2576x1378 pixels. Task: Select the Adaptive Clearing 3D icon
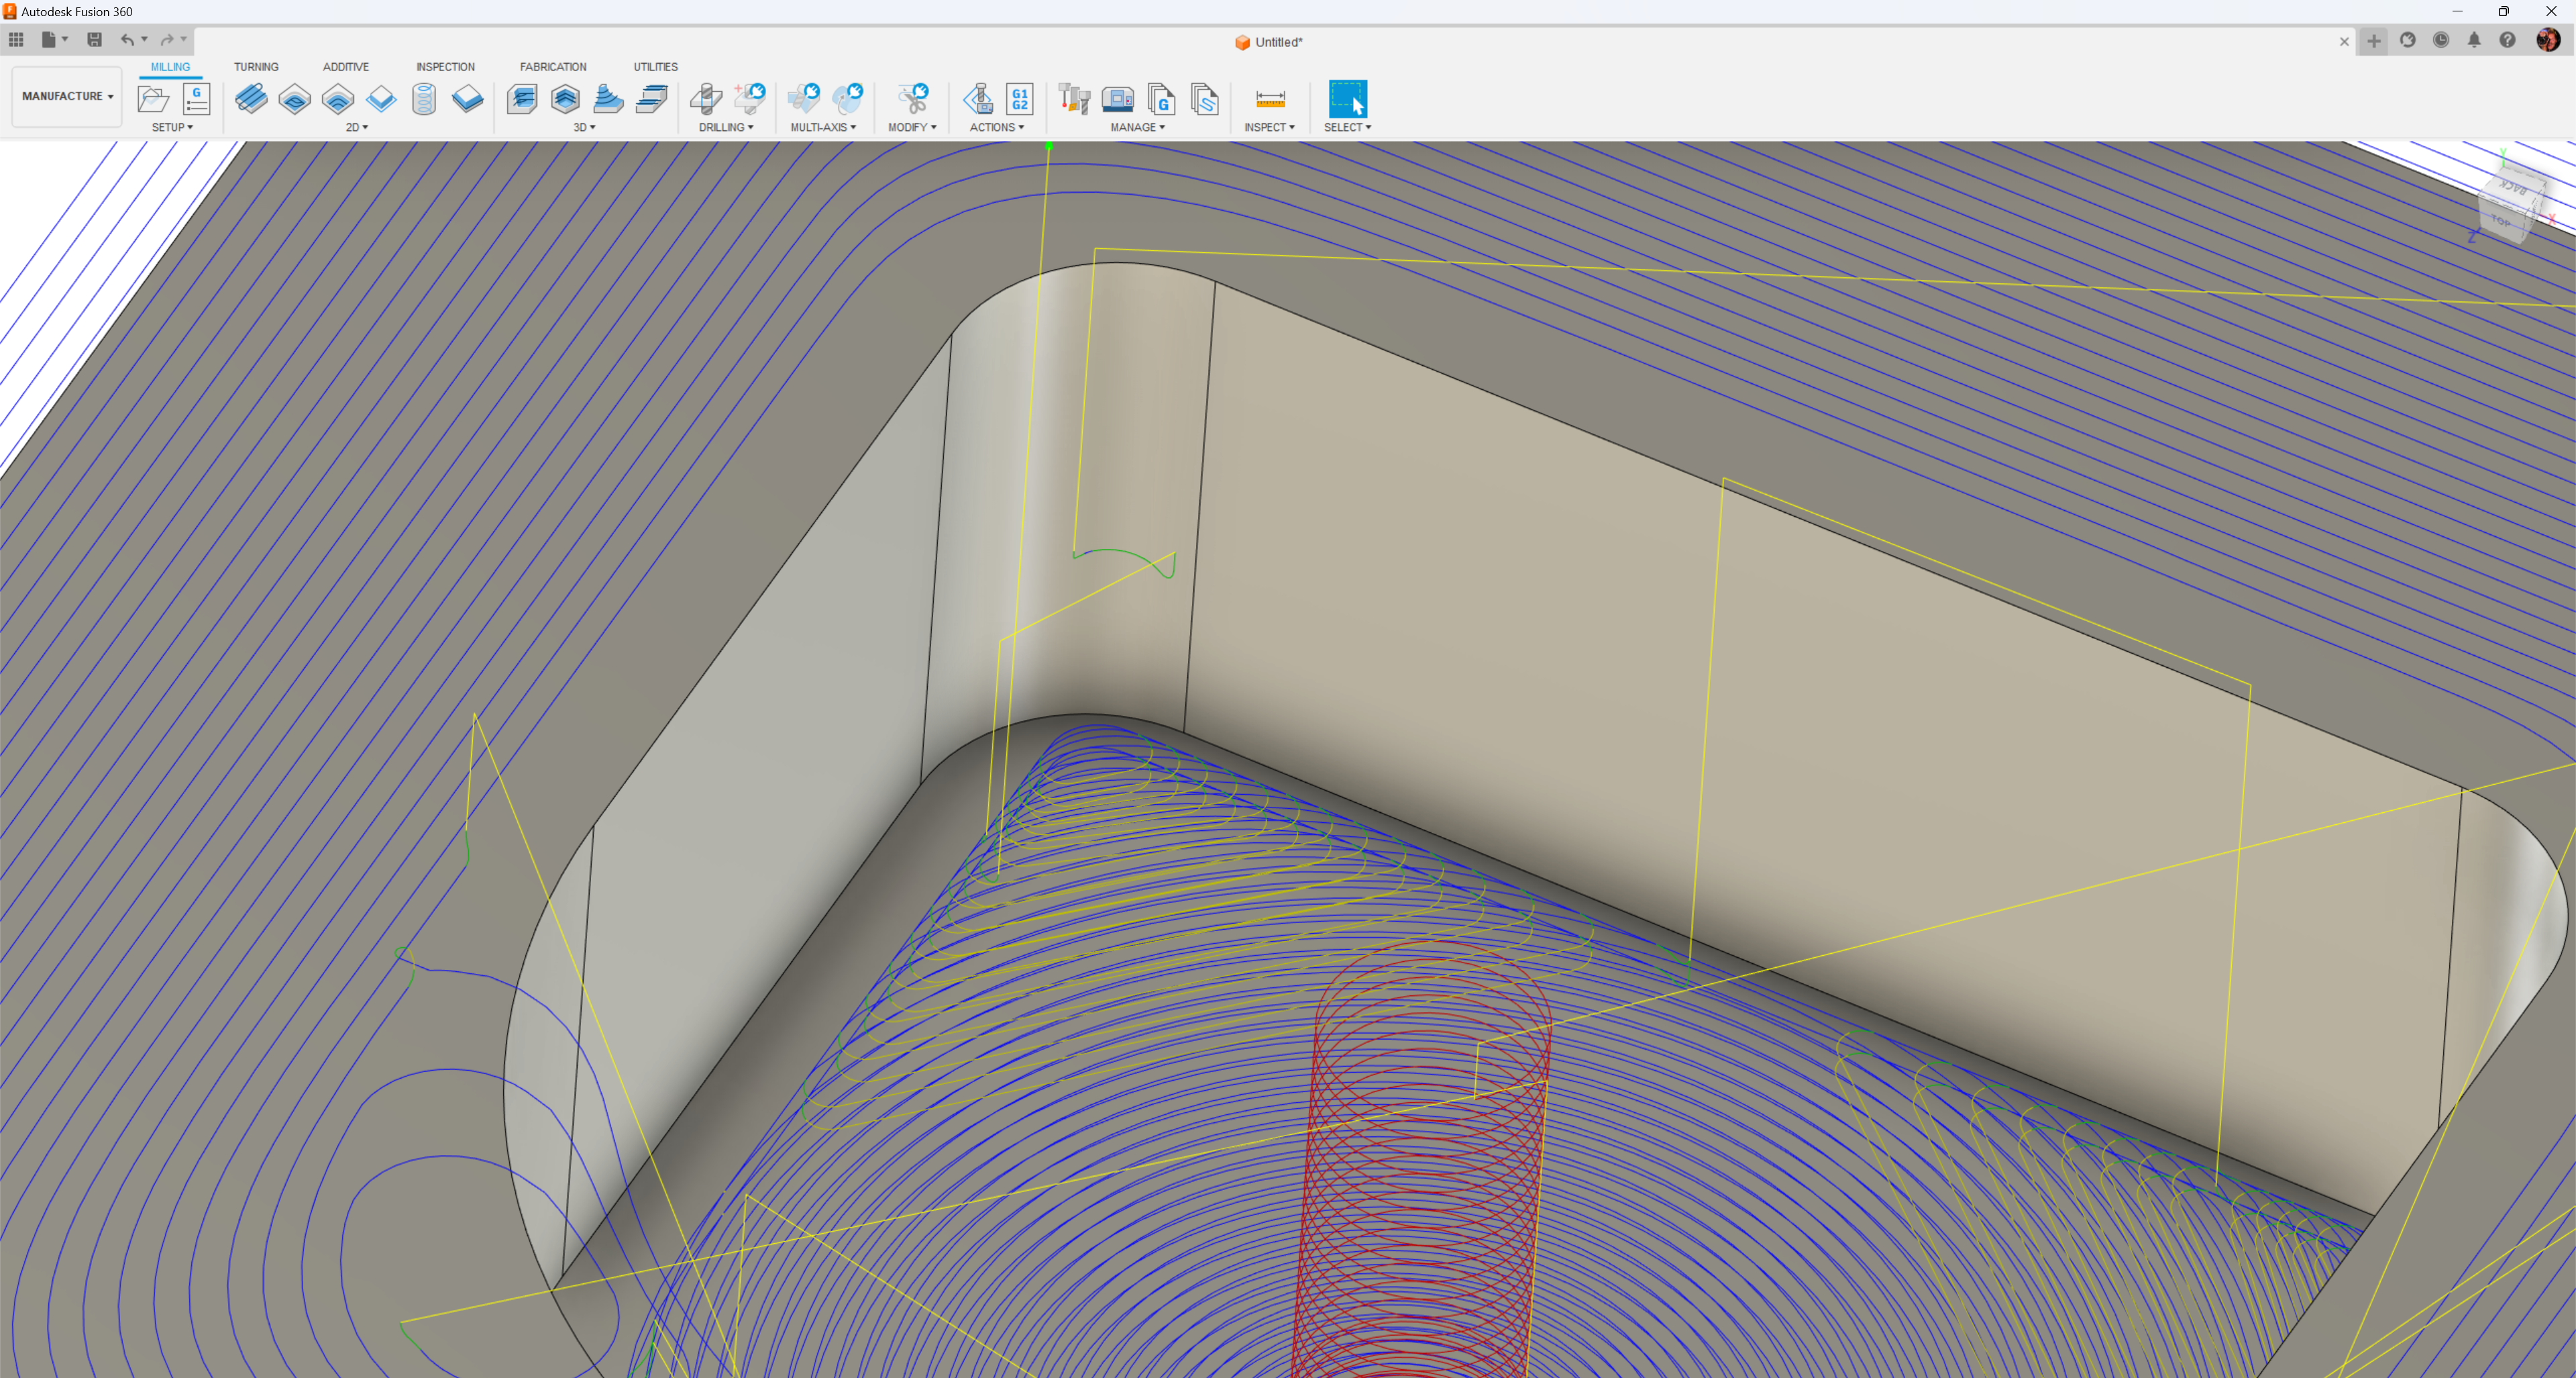tap(522, 99)
